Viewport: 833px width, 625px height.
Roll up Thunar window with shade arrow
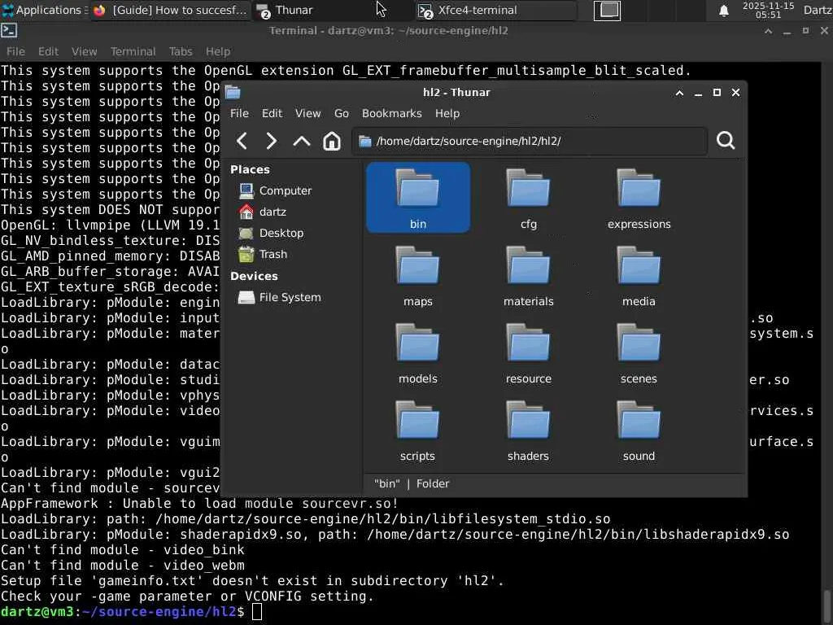tap(679, 93)
